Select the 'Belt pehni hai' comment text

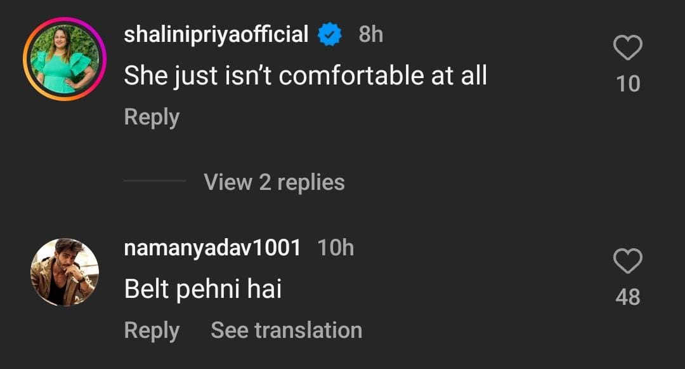tap(203, 289)
